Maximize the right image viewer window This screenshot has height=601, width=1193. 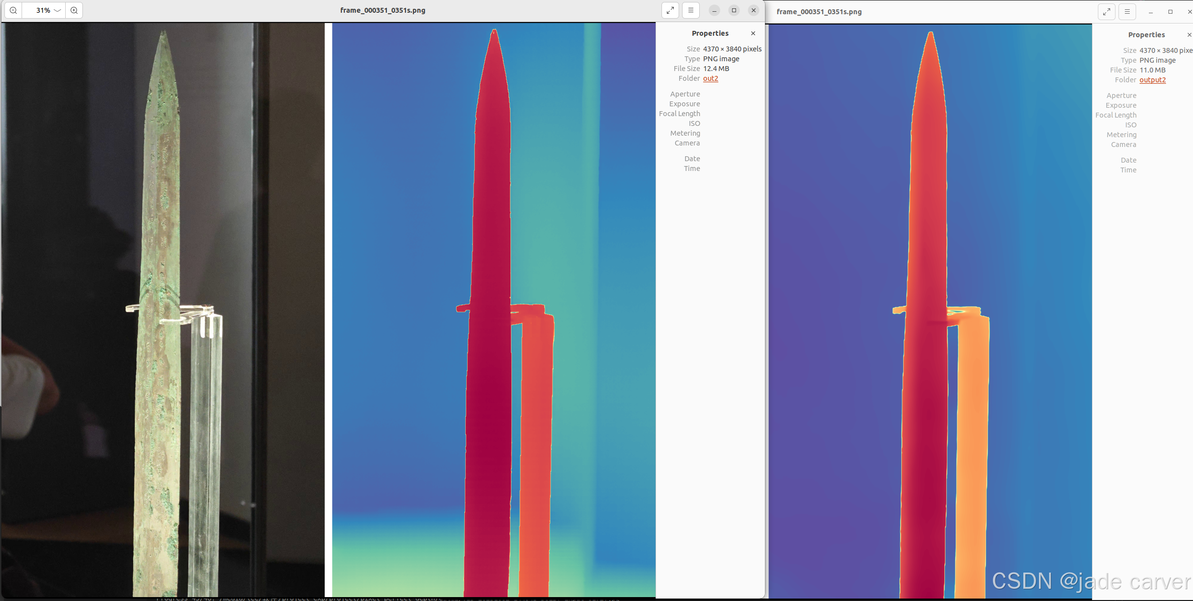click(x=1170, y=12)
